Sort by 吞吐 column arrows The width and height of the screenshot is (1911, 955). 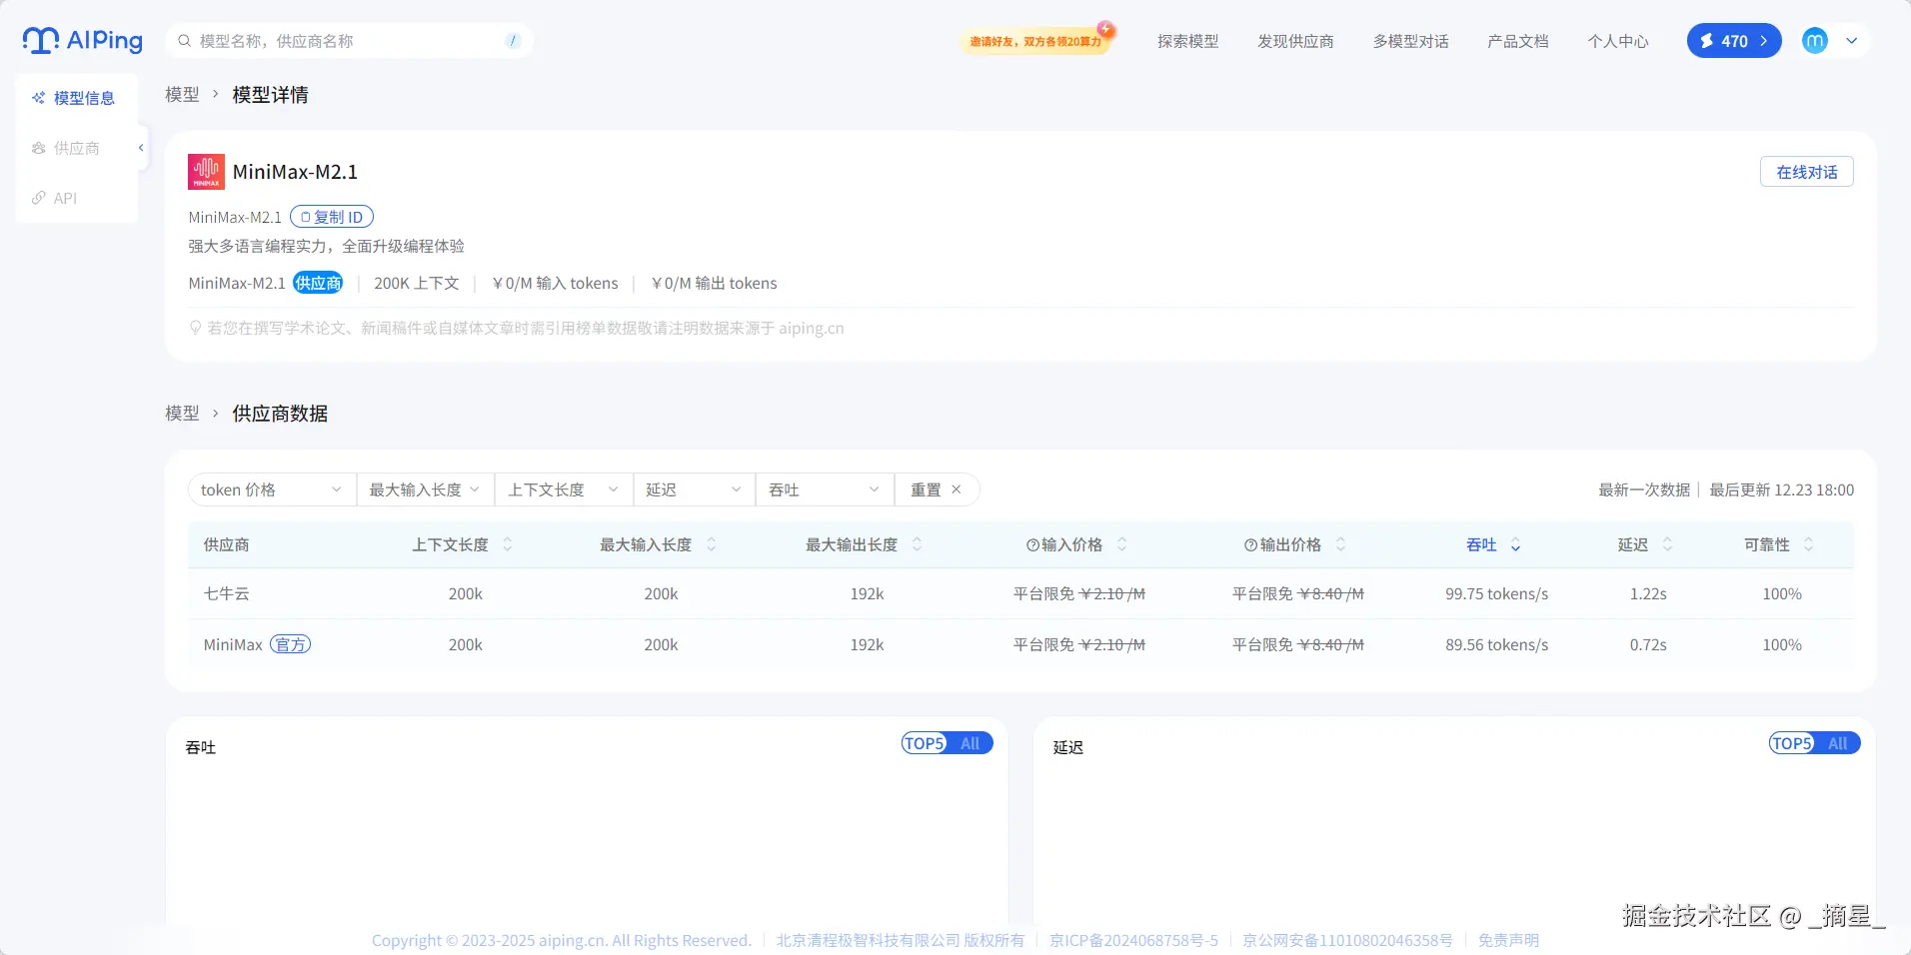pos(1516,544)
